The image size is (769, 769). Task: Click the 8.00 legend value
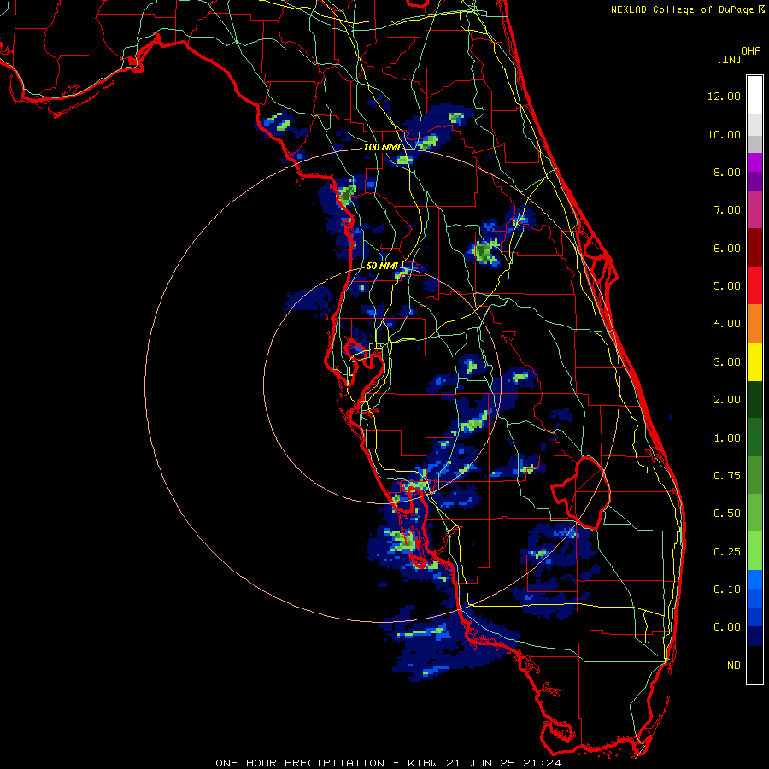click(x=727, y=172)
